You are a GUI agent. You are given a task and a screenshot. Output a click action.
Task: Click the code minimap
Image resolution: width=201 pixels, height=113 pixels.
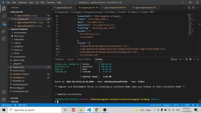(192, 25)
